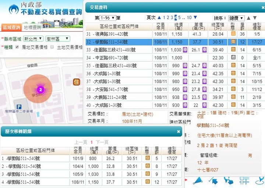Click 車 icon beside total price 980
This screenshot has width=265, height=188.
(x=185, y=82)
